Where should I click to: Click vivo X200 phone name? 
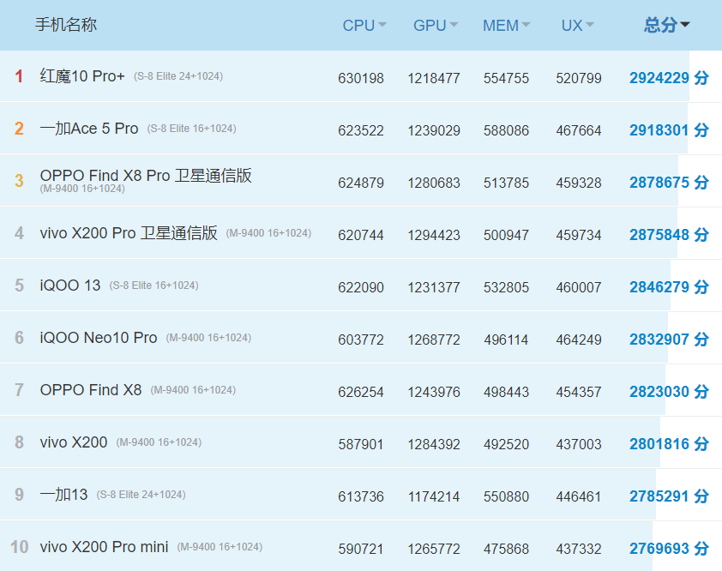coord(74,442)
